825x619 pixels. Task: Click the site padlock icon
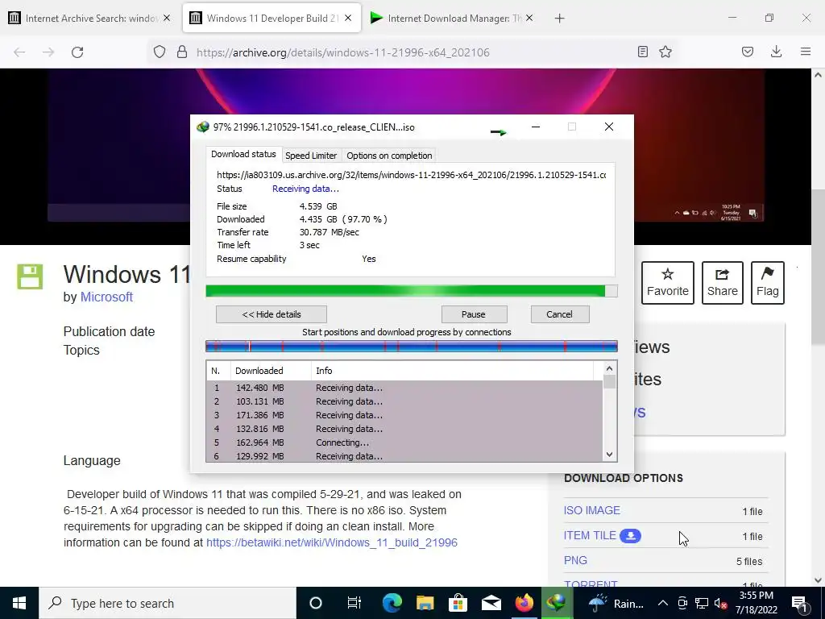pyautogui.click(x=182, y=52)
